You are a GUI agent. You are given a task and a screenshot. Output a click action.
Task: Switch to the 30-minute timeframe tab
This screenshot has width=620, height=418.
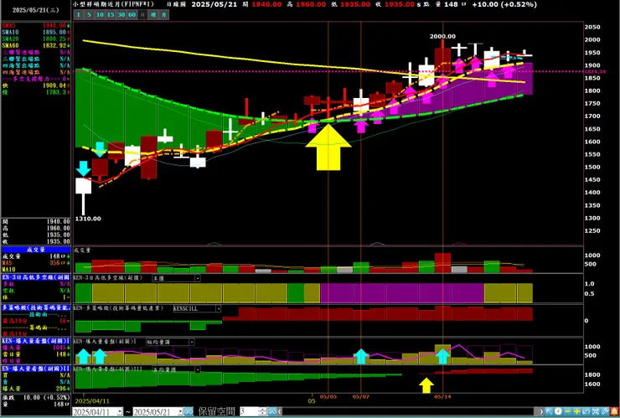[121, 14]
